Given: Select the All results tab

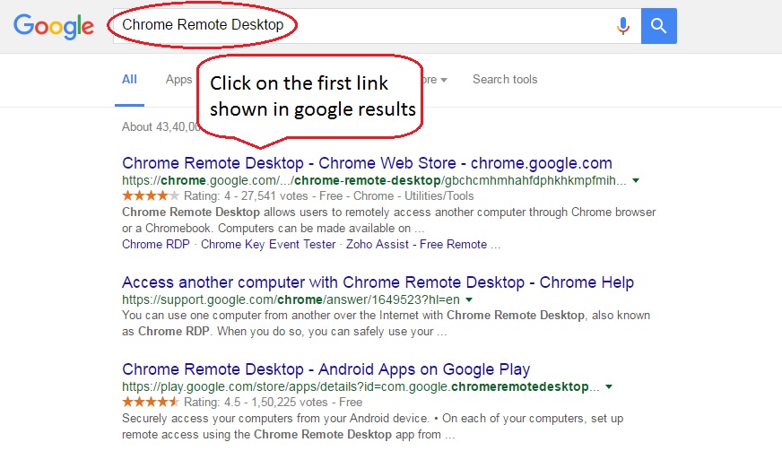Looking at the screenshot, I should 129,79.
